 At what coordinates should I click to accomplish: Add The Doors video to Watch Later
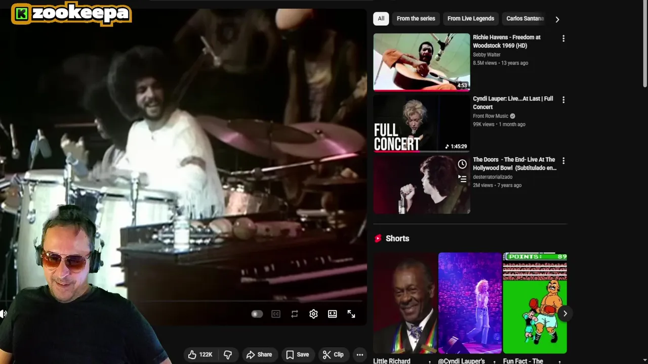(x=462, y=164)
